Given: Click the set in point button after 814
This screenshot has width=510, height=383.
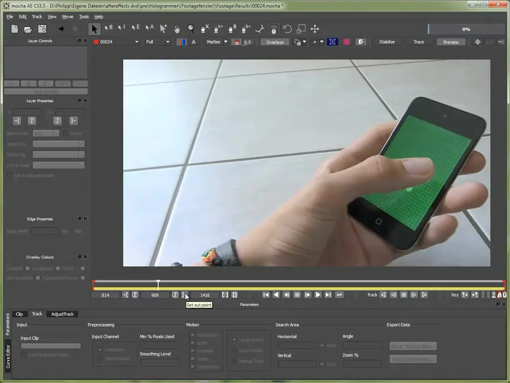Looking at the screenshot, I should coord(126,295).
